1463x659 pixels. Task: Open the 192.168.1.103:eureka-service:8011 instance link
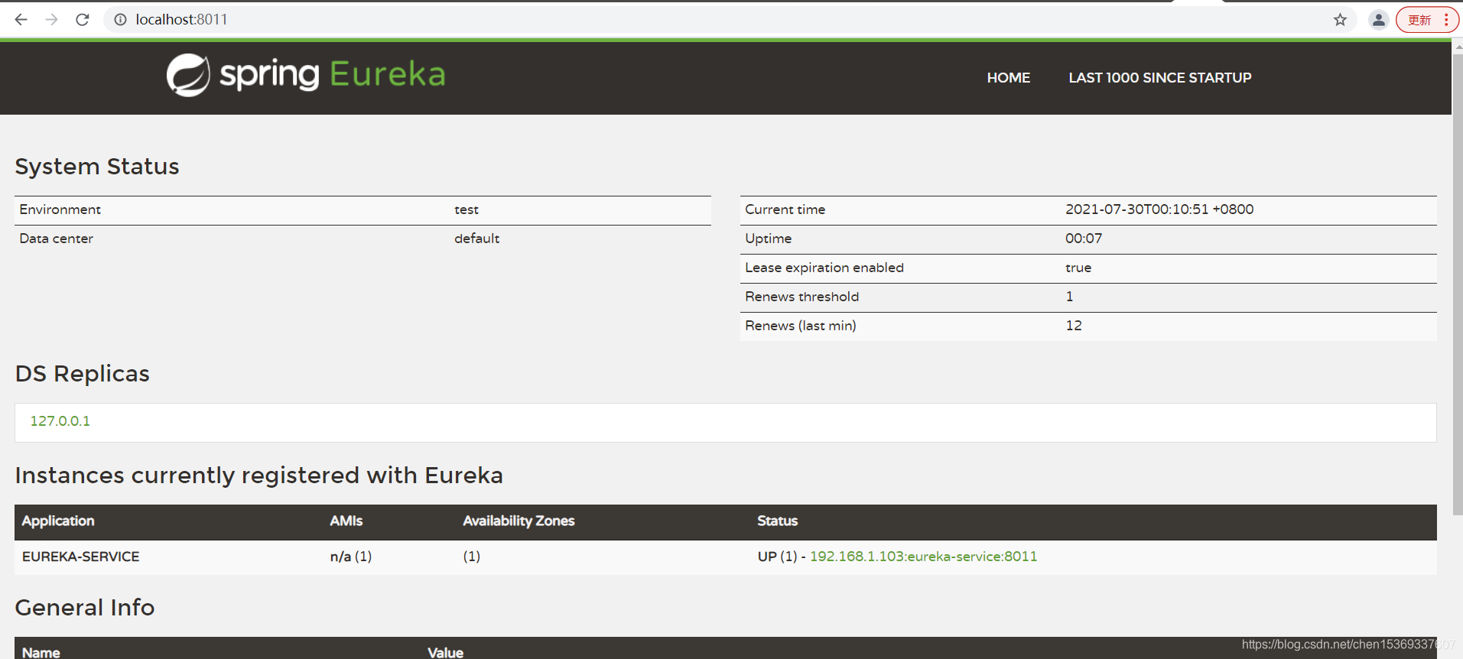923,557
